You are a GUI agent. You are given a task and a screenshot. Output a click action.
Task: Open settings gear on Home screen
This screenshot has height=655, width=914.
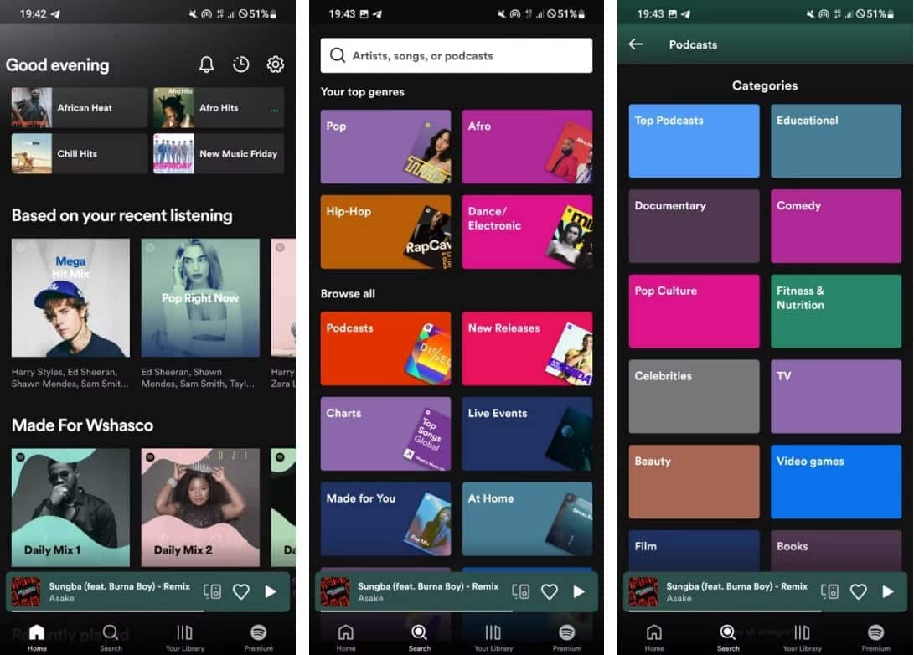[275, 64]
